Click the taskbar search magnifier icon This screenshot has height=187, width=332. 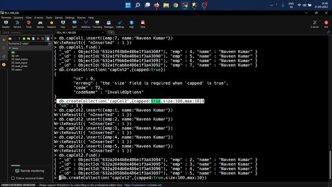(137, 5)
